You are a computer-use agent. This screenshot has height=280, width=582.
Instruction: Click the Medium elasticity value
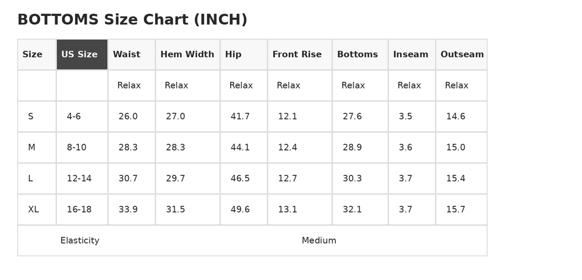[x=319, y=241]
